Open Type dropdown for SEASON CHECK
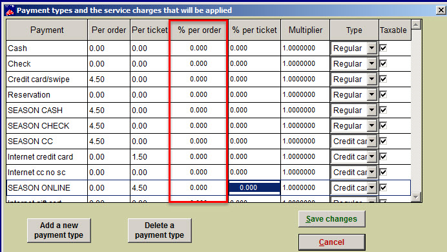Screen dimensions: 447x252 point(371,126)
